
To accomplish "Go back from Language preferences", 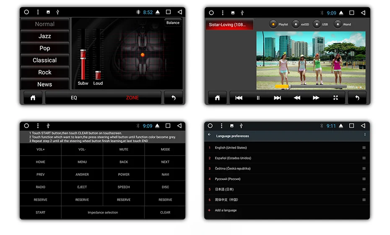I will [209, 134].
